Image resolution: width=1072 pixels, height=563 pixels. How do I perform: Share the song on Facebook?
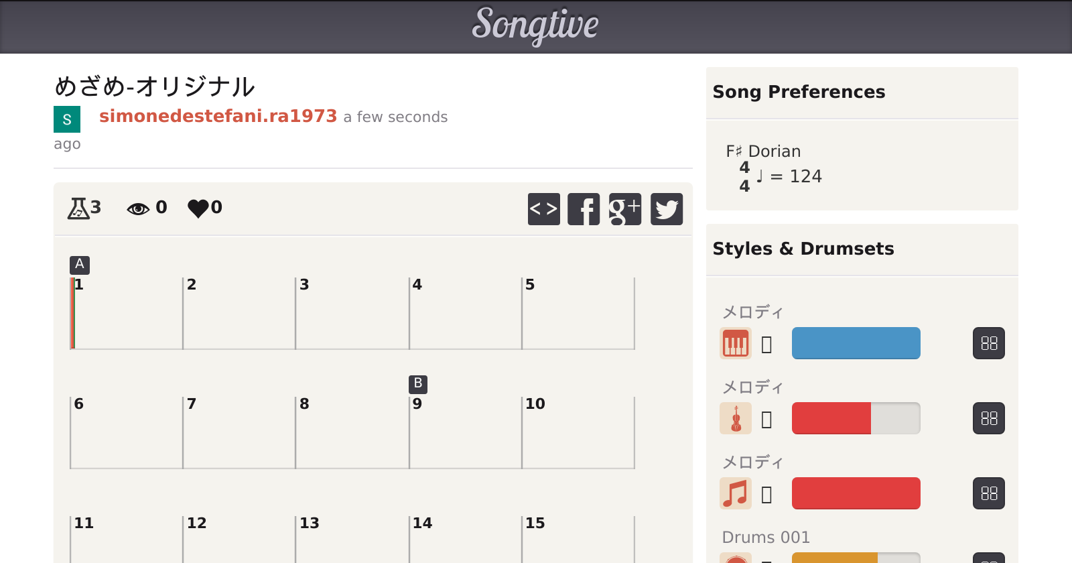point(584,209)
